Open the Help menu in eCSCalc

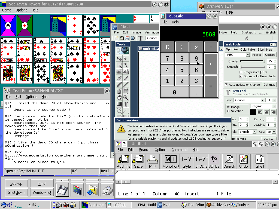(x=175, y=22)
